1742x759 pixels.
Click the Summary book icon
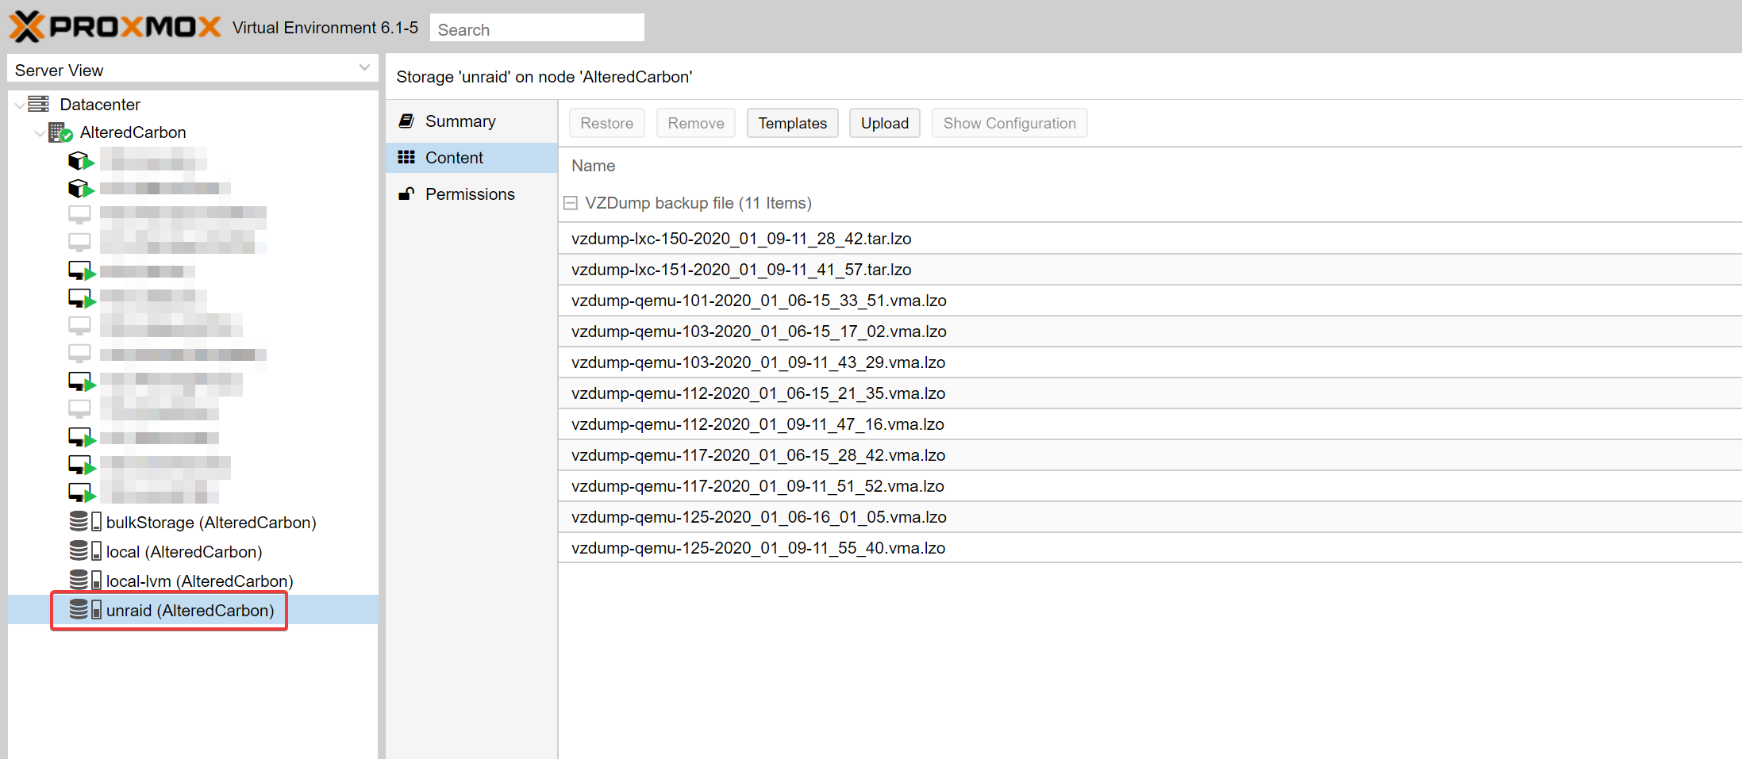point(406,121)
